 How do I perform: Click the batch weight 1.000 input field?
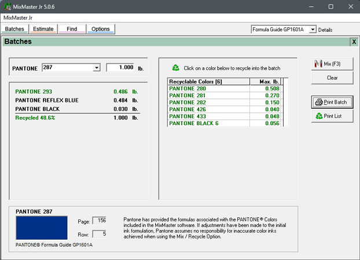click(120, 68)
